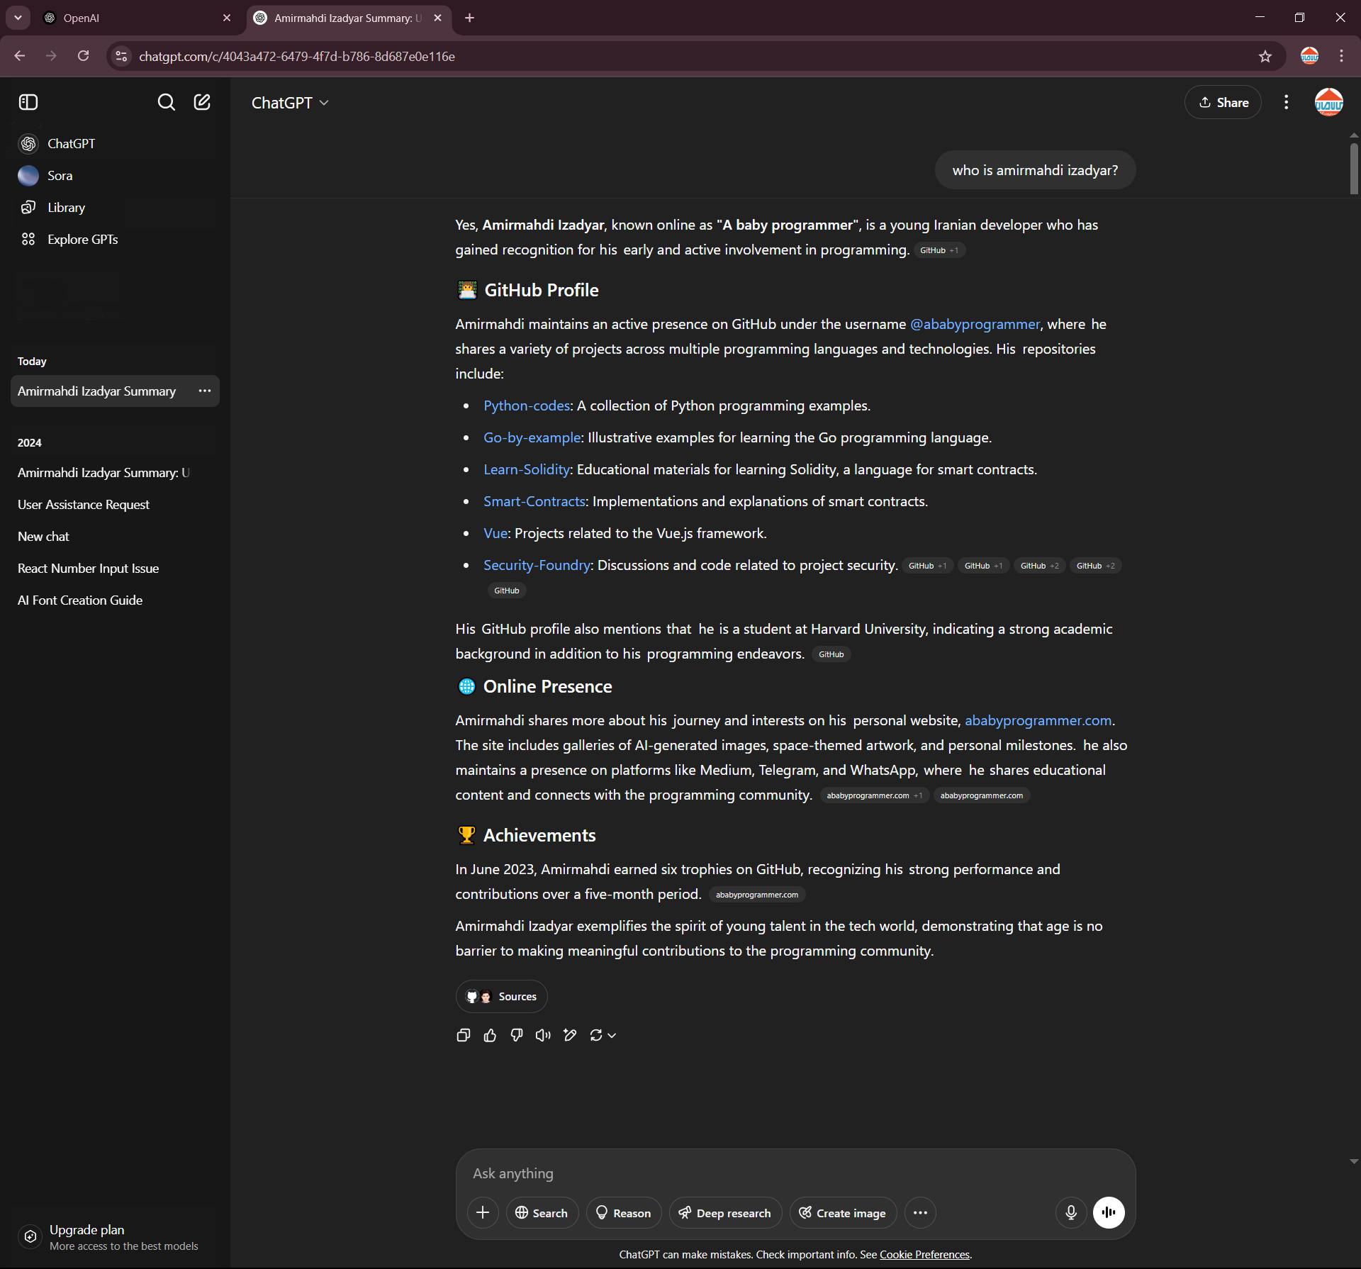1361x1269 pixels.
Task: Go back with the browser back arrow
Action: coord(20,56)
